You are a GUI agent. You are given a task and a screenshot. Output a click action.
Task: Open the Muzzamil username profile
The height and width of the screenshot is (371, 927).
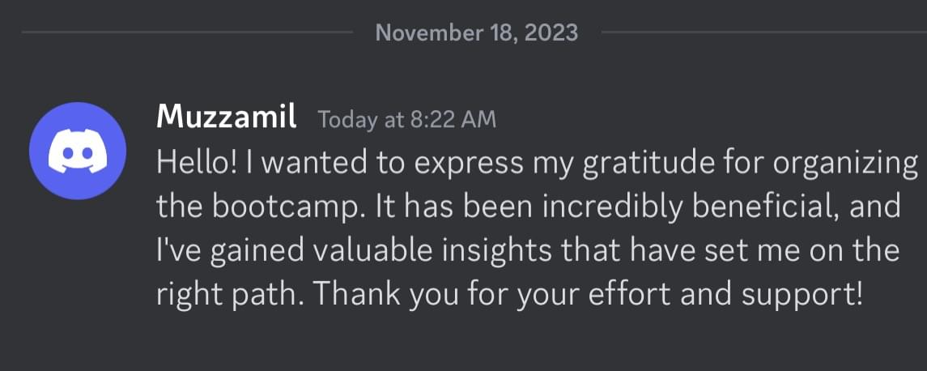pyautogui.click(x=227, y=117)
